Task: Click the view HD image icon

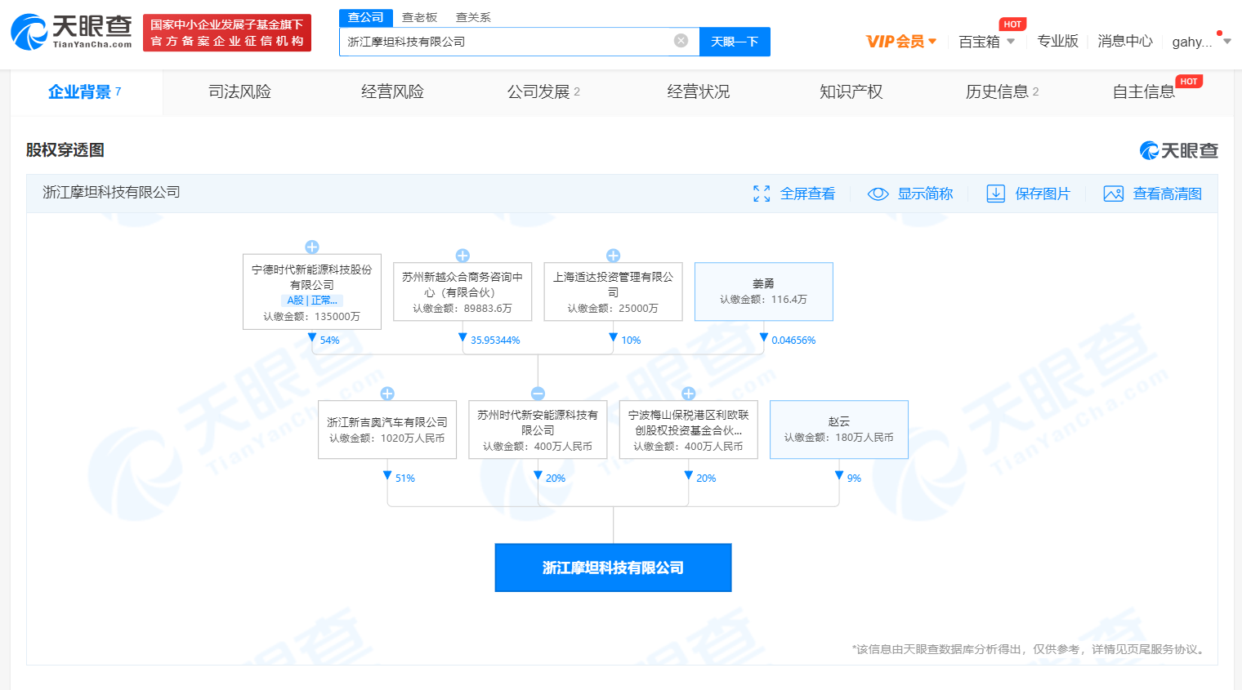Action: click(x=1113, y=194)
